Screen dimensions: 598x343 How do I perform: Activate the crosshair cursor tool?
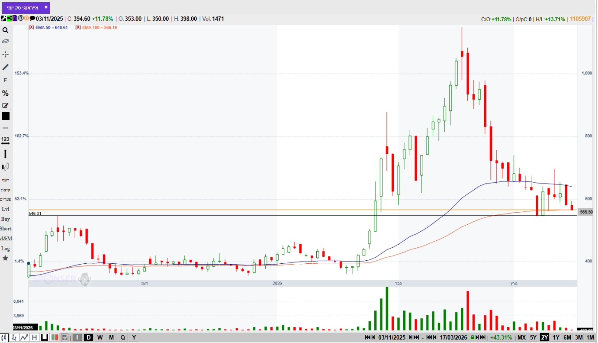pos(5,54)
